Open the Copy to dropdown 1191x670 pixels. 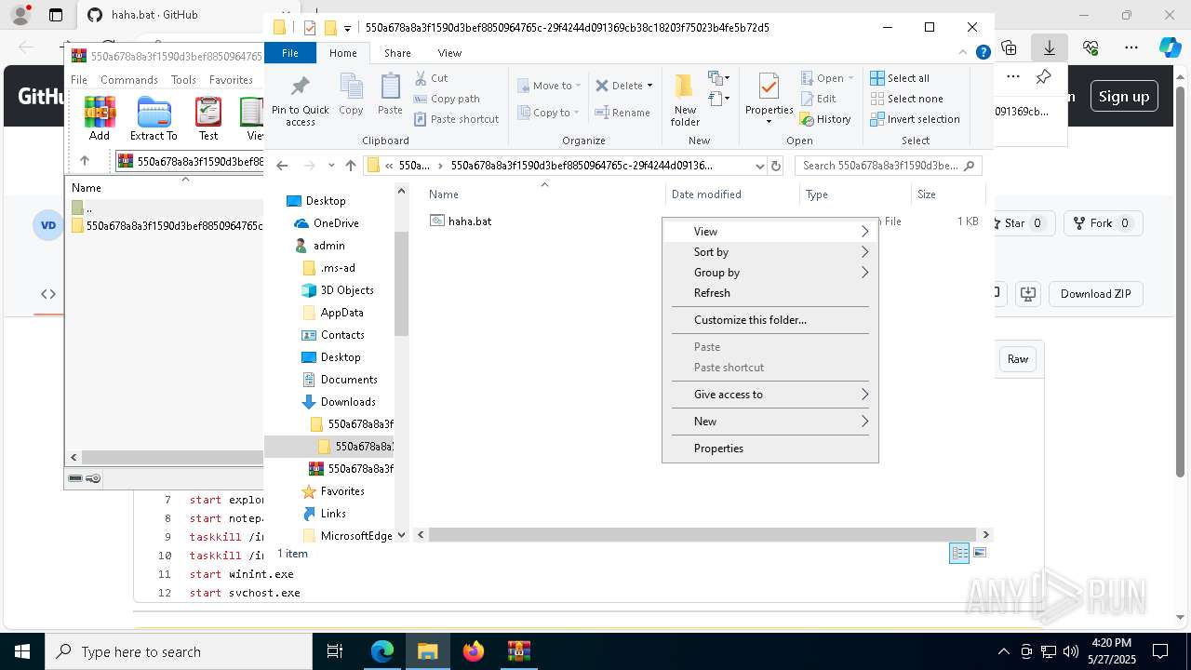tap(548, 113)
